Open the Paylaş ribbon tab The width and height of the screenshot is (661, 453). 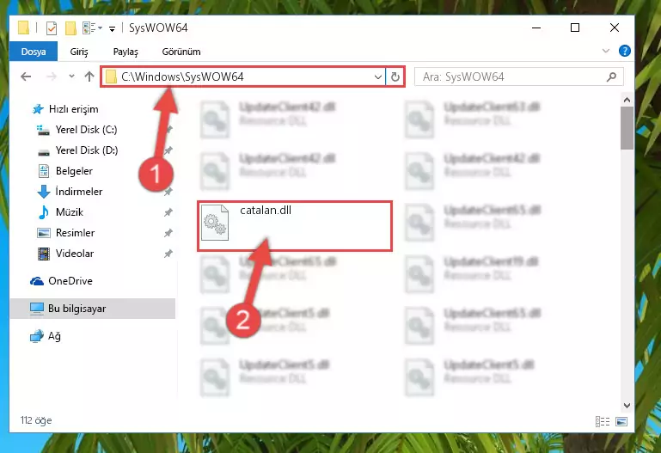[x=125, y=52]
